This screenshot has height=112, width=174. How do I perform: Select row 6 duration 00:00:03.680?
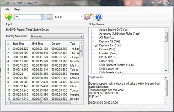tap(59, 70)
